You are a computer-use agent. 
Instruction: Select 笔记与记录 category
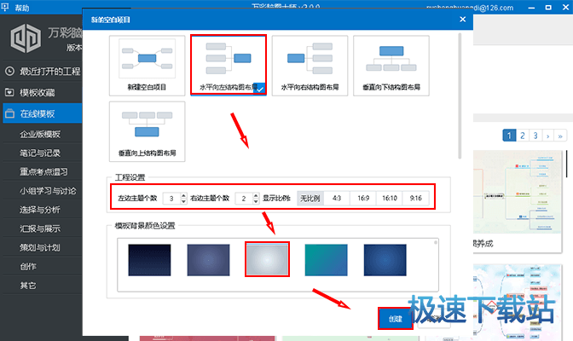coord(40,153)
